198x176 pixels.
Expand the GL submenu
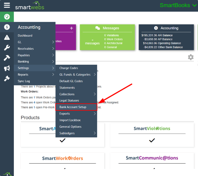coord(53,42)
